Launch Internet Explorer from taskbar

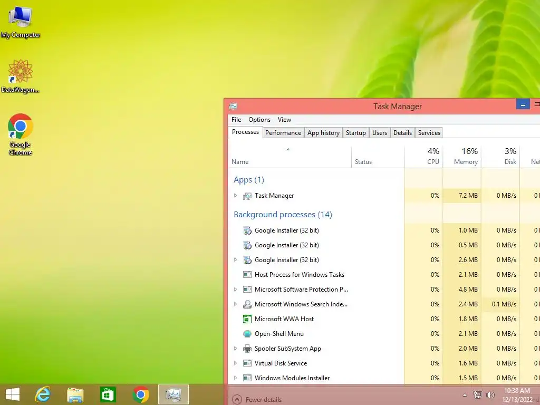43,394
